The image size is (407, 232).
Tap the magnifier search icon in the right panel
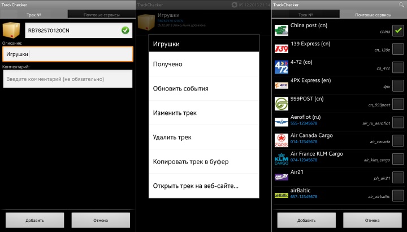401,5
